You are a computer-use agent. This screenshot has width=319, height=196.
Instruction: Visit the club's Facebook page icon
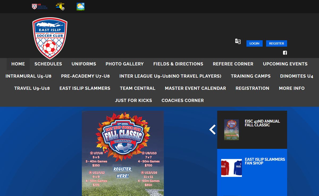[285, 53]
